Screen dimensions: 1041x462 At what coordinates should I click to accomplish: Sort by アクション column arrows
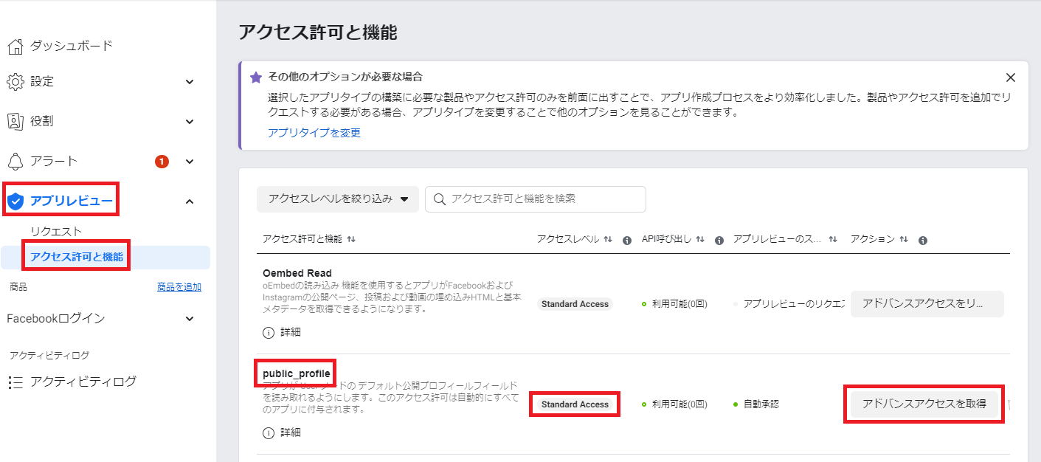[904, 239]
